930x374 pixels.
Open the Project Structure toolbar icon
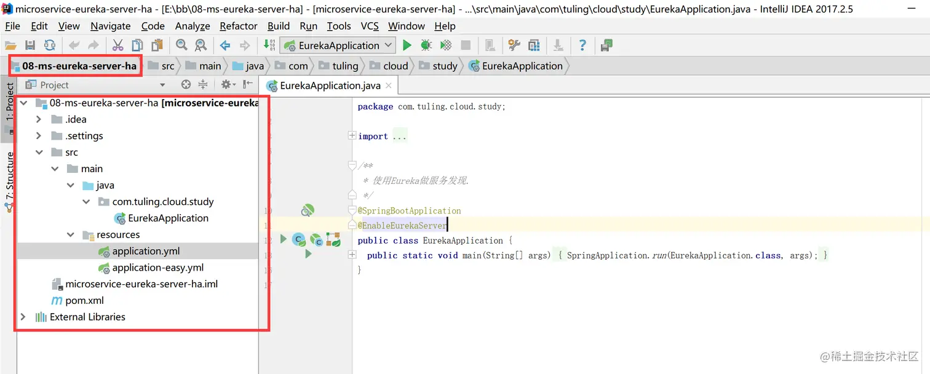pyautogui.click(x=534, y=45)
